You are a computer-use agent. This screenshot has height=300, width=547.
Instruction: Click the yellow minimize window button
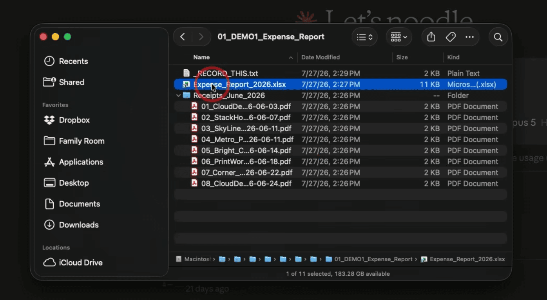point(55,37)
